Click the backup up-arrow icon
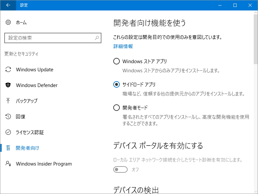The width and height of the screenshot is (258, 194). click(x=8, y=101)
